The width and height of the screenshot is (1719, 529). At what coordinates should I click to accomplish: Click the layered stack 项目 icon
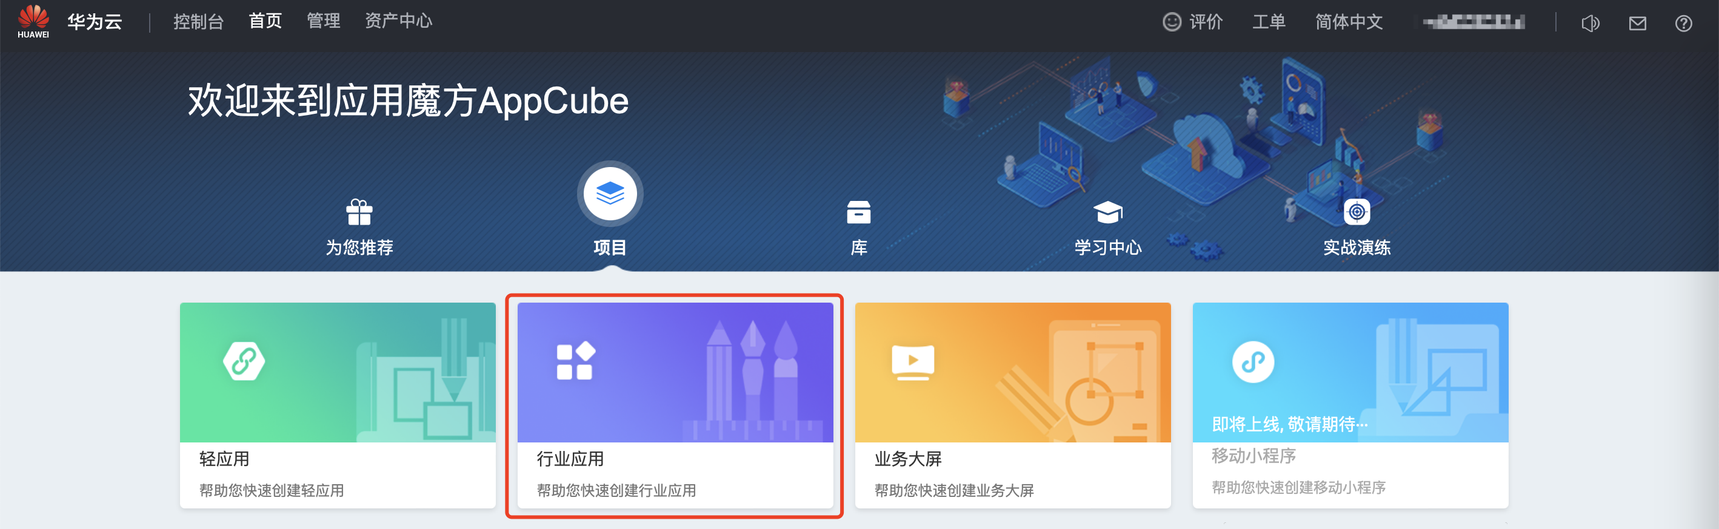(610, 194)
